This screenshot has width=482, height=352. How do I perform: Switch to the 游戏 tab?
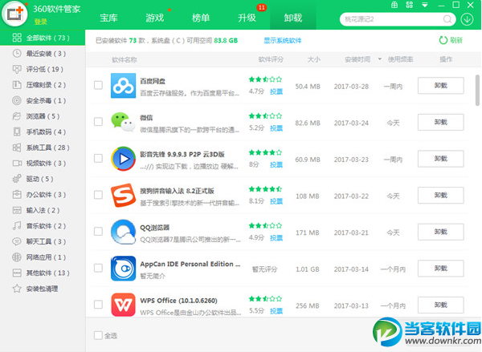(154, 18)
